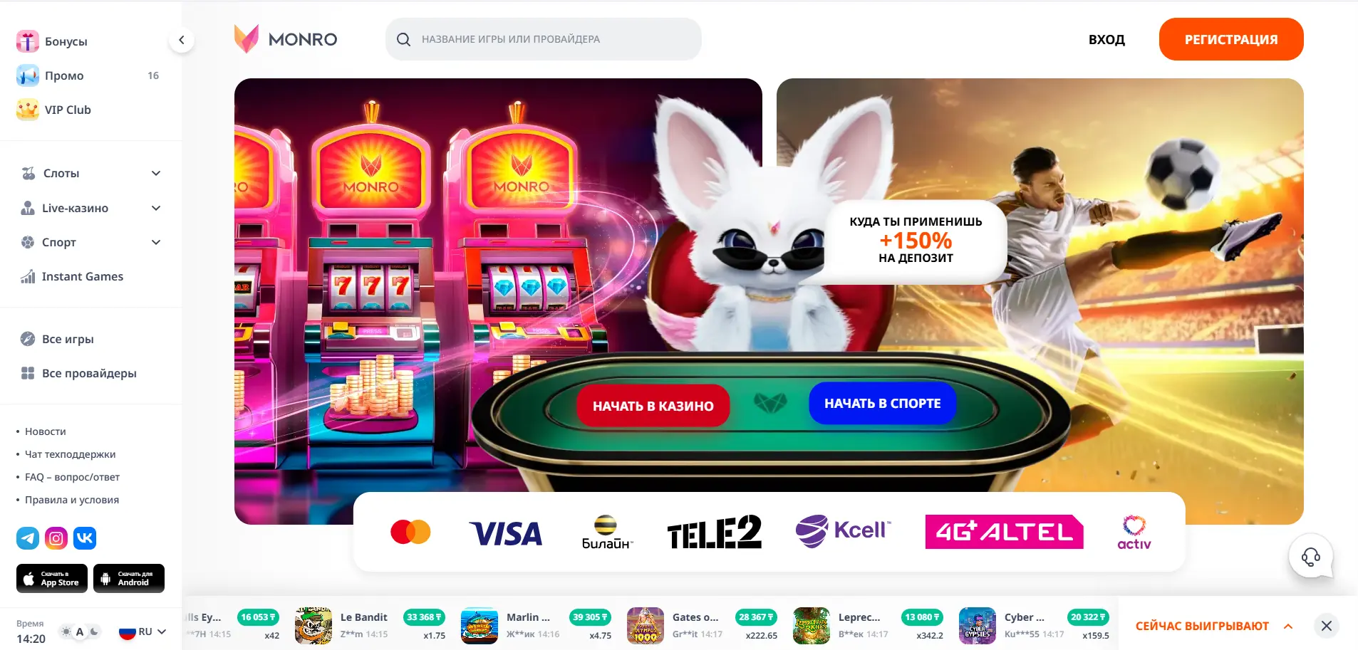Click the РЕГИСТРАЦИЯ button
This screenshot has height=650, width=1358.
(x=1231, y=39)
